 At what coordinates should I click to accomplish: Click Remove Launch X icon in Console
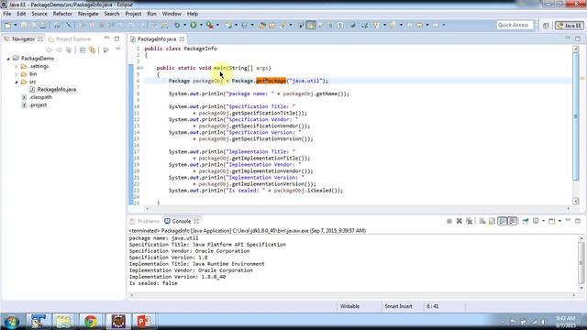(x=460, y=221)
